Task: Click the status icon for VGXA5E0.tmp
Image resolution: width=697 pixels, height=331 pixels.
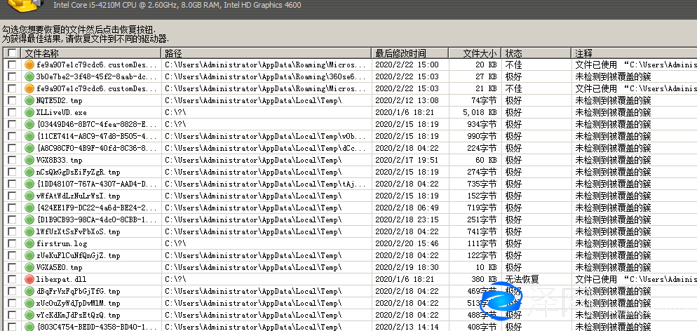Action: coord(29,267)
